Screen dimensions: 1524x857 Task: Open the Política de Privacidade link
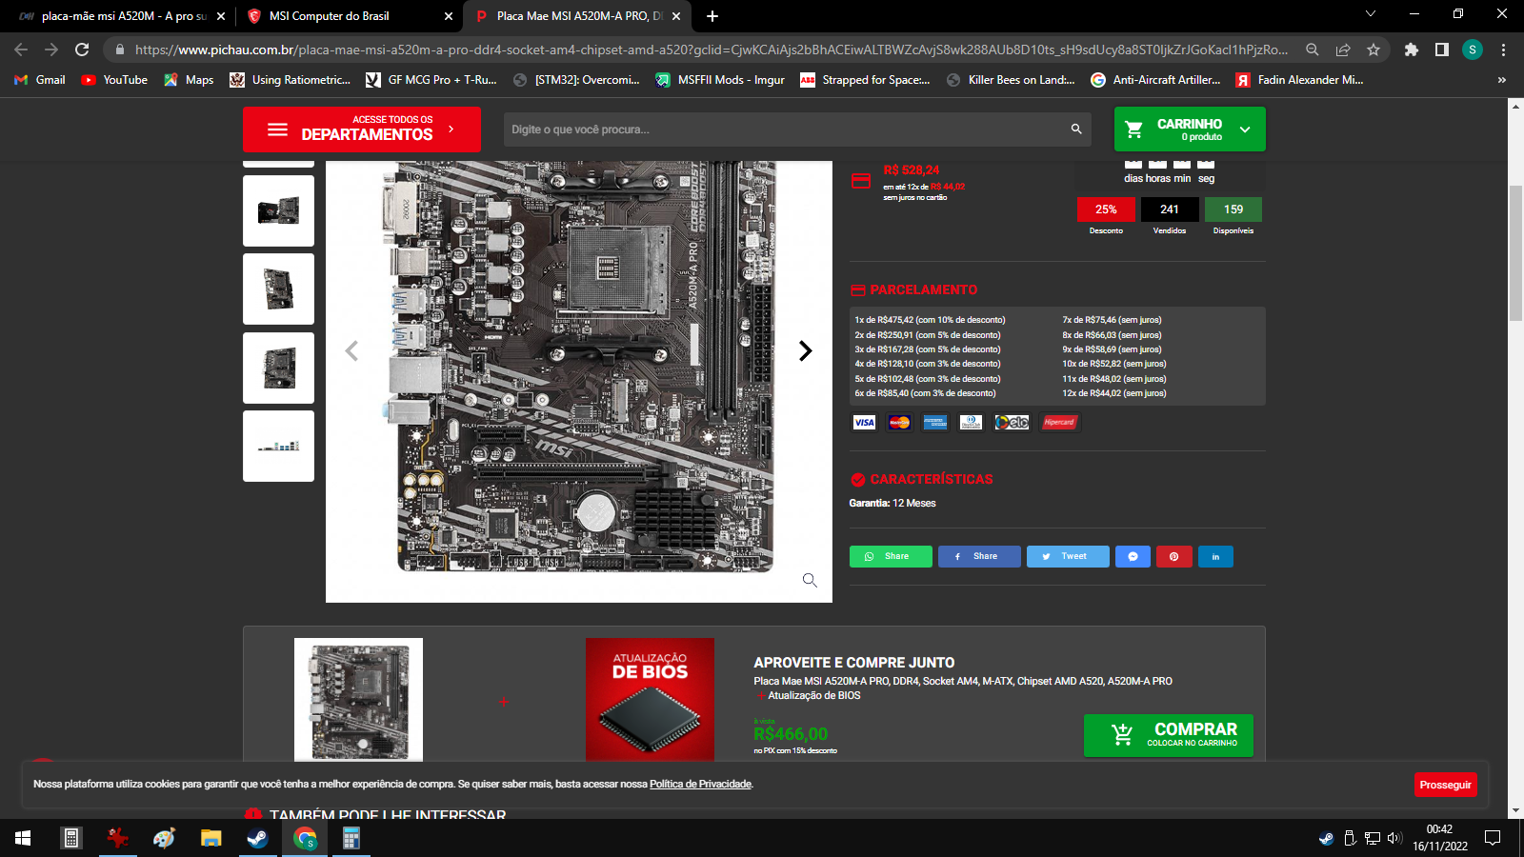700,785
